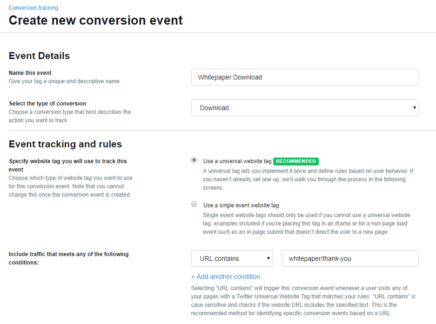This screenshot has width=436, height=324.
Task: Click the 'Name this event' field label
Action: tap(30, 73)
